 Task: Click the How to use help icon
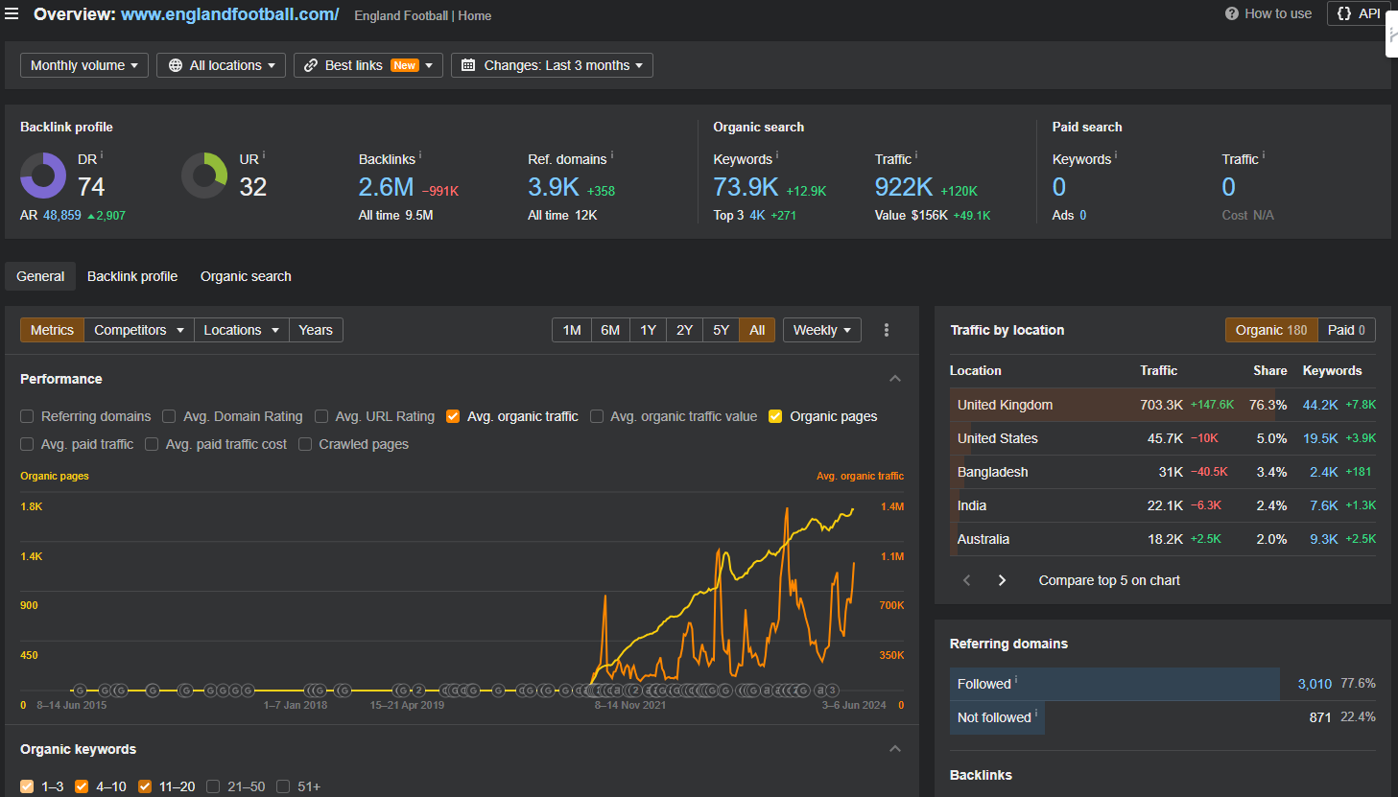[x=1232, y=13]
